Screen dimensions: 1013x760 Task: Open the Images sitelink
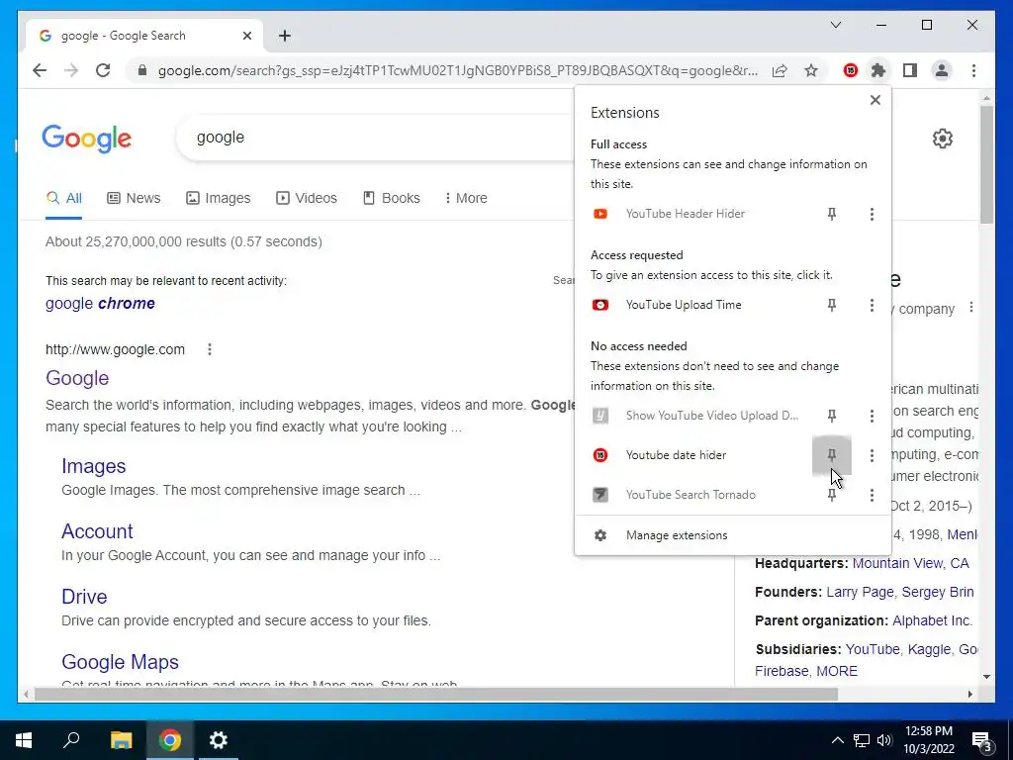pos(94,466)
